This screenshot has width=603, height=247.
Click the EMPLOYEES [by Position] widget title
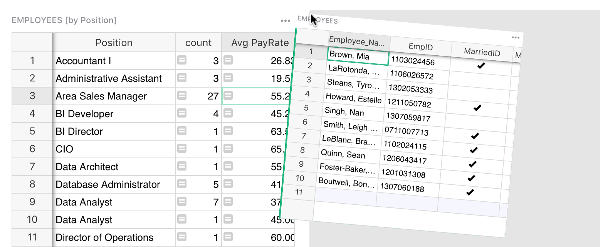[x=64, y=20]
